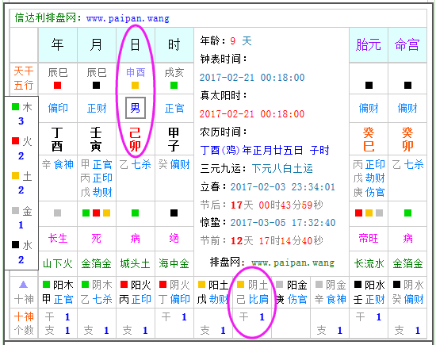Image resolution: width=436 pixels, height=345 pixels.
Task: Click the 立春 date 2017-02-03 23:34:01
Action: [x=283, y=187]
